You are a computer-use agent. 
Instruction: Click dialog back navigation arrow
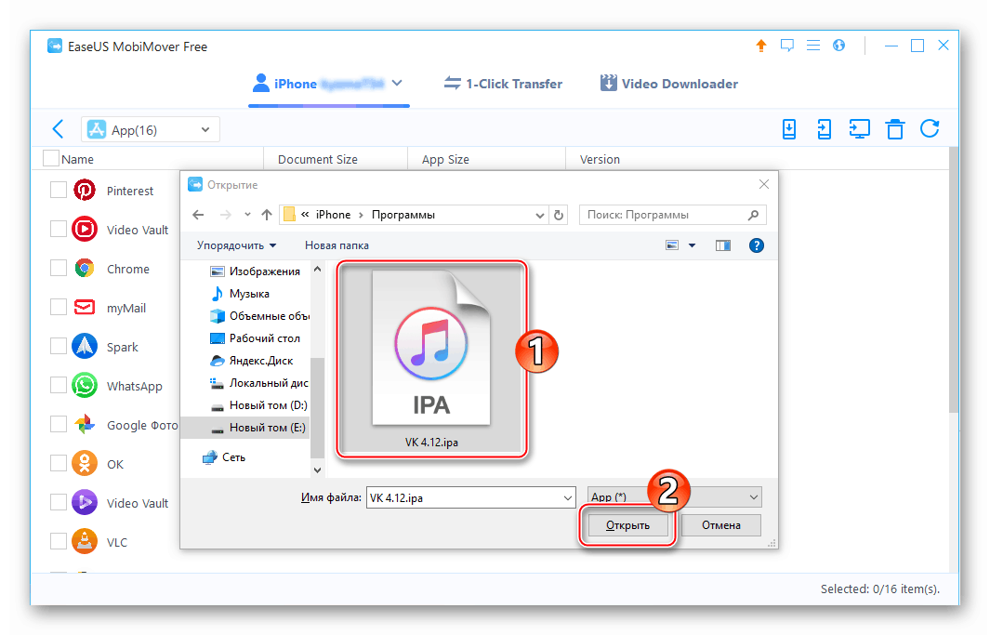pos(198,215)
